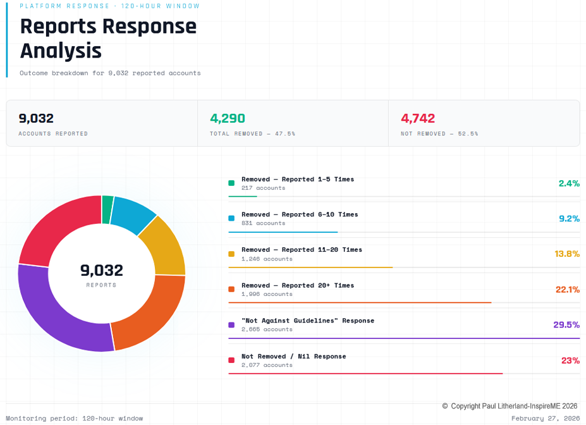Open the 9,032 Accounts Reported stat card
586x425 pixels.
click(101, 123)
